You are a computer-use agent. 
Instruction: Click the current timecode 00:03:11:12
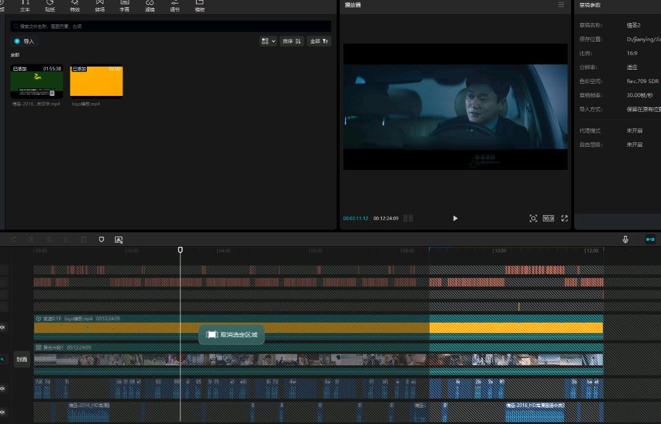(356, 218)
